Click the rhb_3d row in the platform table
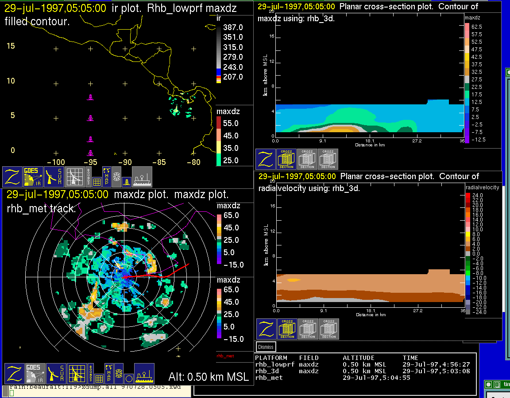This screenshot has width=510, height=398. click(x=270, y=371)
